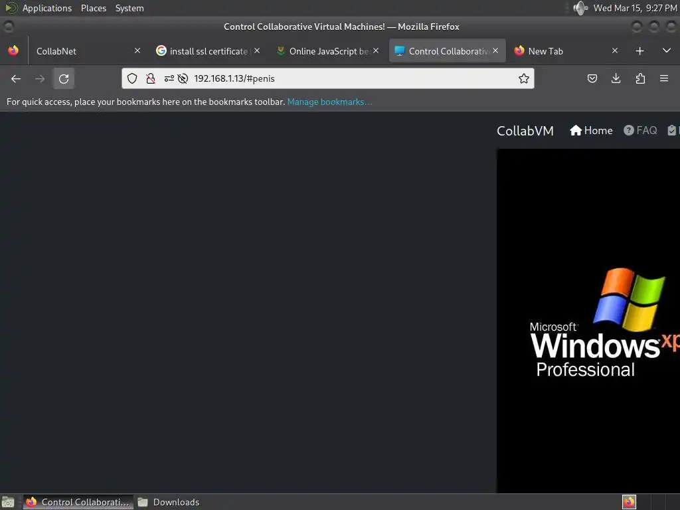Close the New Tab tab

click(615, 50)
